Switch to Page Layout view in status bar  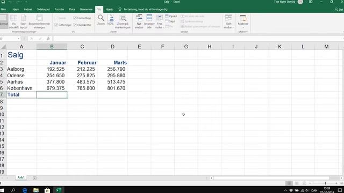click(297, 183)
